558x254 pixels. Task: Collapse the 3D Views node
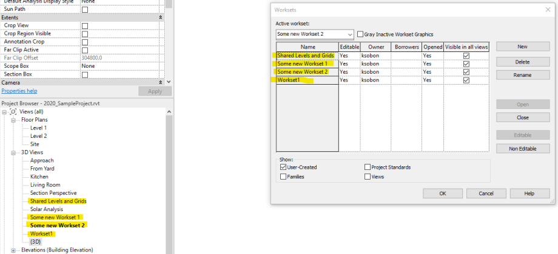click(x=13, y=152)
